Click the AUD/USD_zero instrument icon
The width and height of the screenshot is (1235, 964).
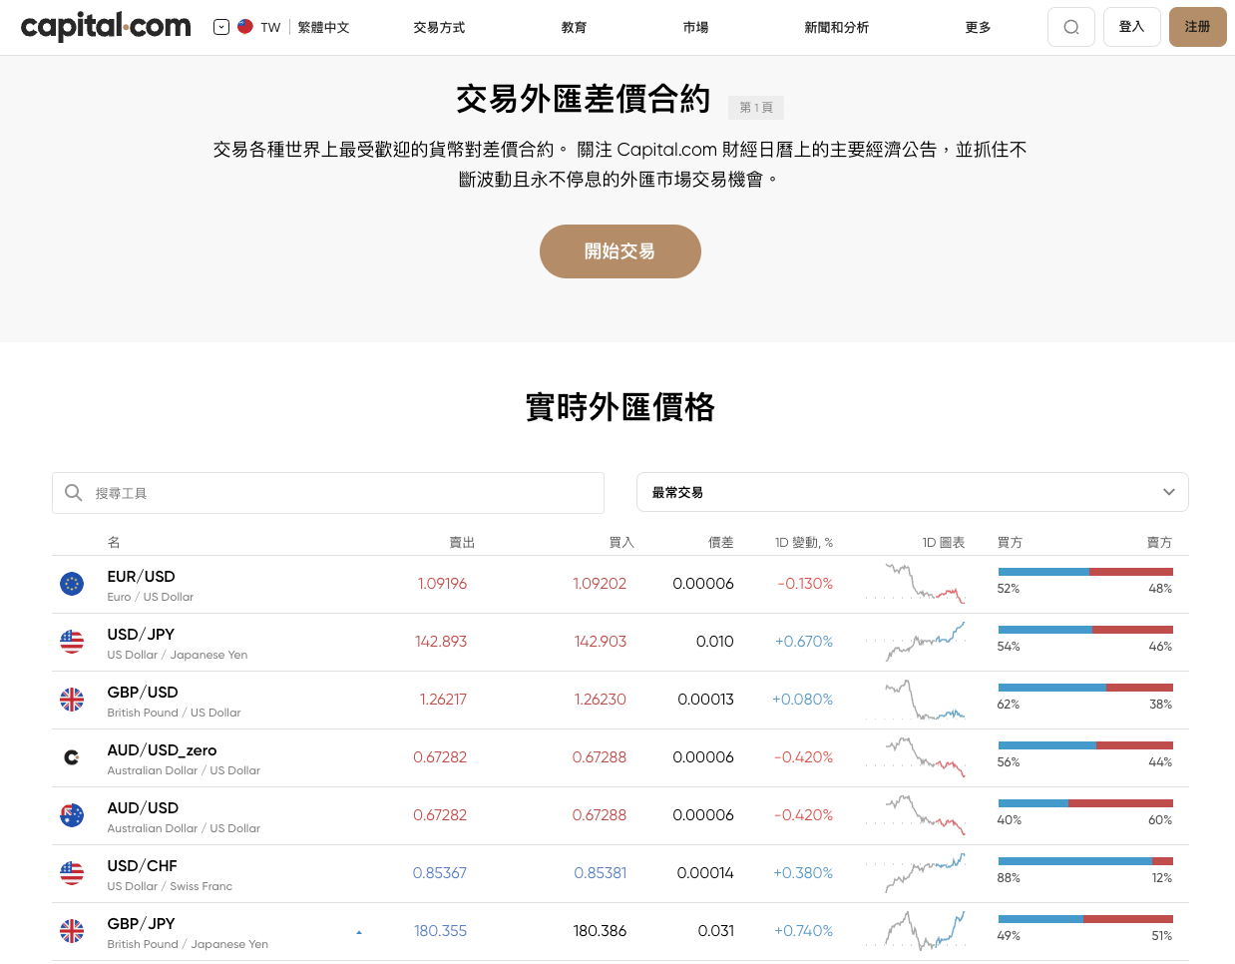point(72,757)
